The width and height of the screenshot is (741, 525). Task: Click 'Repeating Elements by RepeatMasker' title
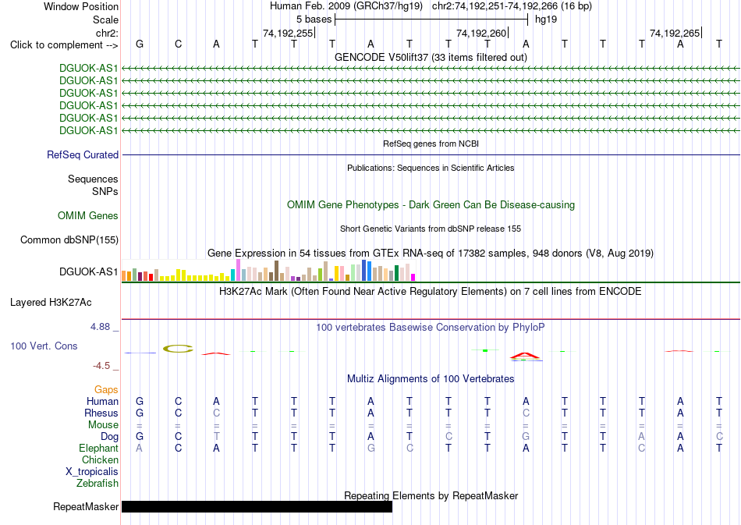[431, 495]
